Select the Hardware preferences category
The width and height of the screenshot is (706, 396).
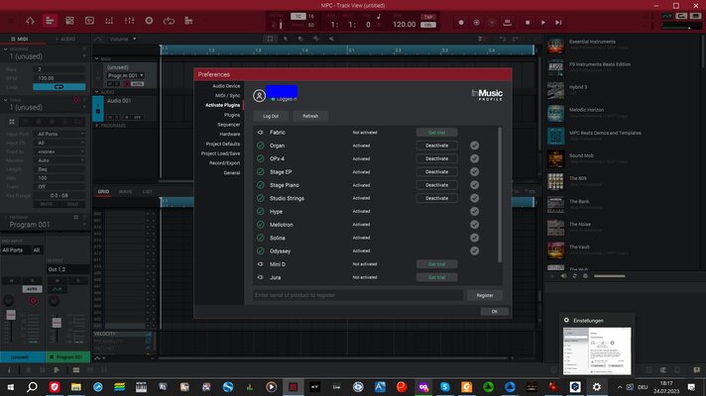click(x=229, y=134)
